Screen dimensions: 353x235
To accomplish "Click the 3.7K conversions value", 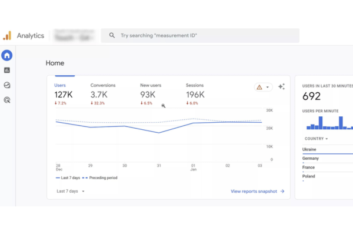I will pyautogui.click(x=99, y=95).
